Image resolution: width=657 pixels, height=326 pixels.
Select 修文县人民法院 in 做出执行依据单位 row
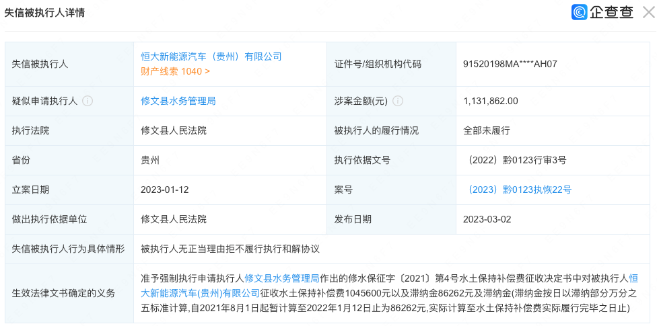click(174, 219)
